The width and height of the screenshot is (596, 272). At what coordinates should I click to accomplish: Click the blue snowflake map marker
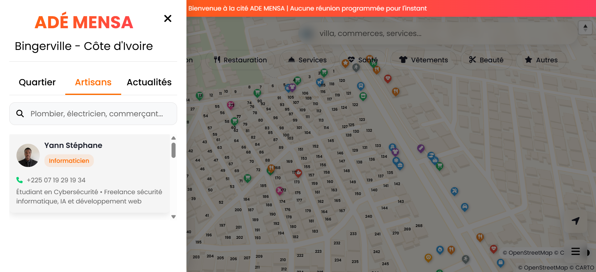point(396,161)
